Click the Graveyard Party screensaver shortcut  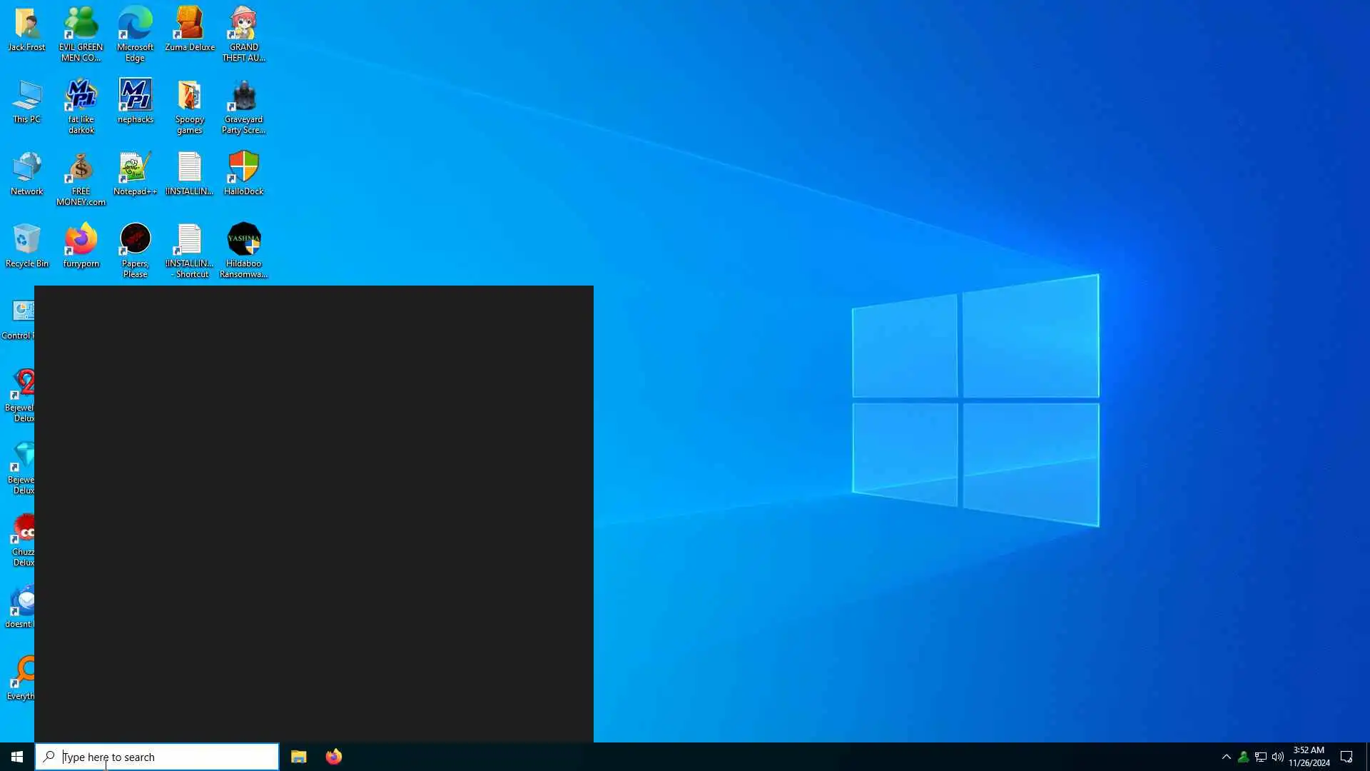(243, 97)
